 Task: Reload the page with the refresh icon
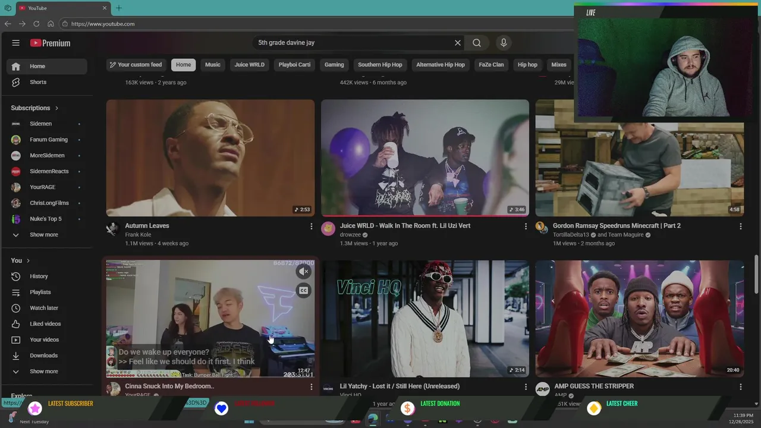(36, 24)
